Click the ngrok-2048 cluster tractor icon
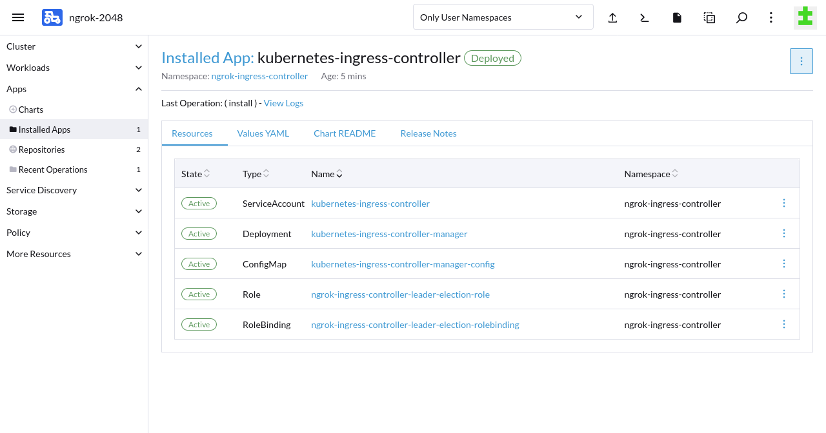Image resolution: width=826 pixels, height=433 pixels. point(52,17)
